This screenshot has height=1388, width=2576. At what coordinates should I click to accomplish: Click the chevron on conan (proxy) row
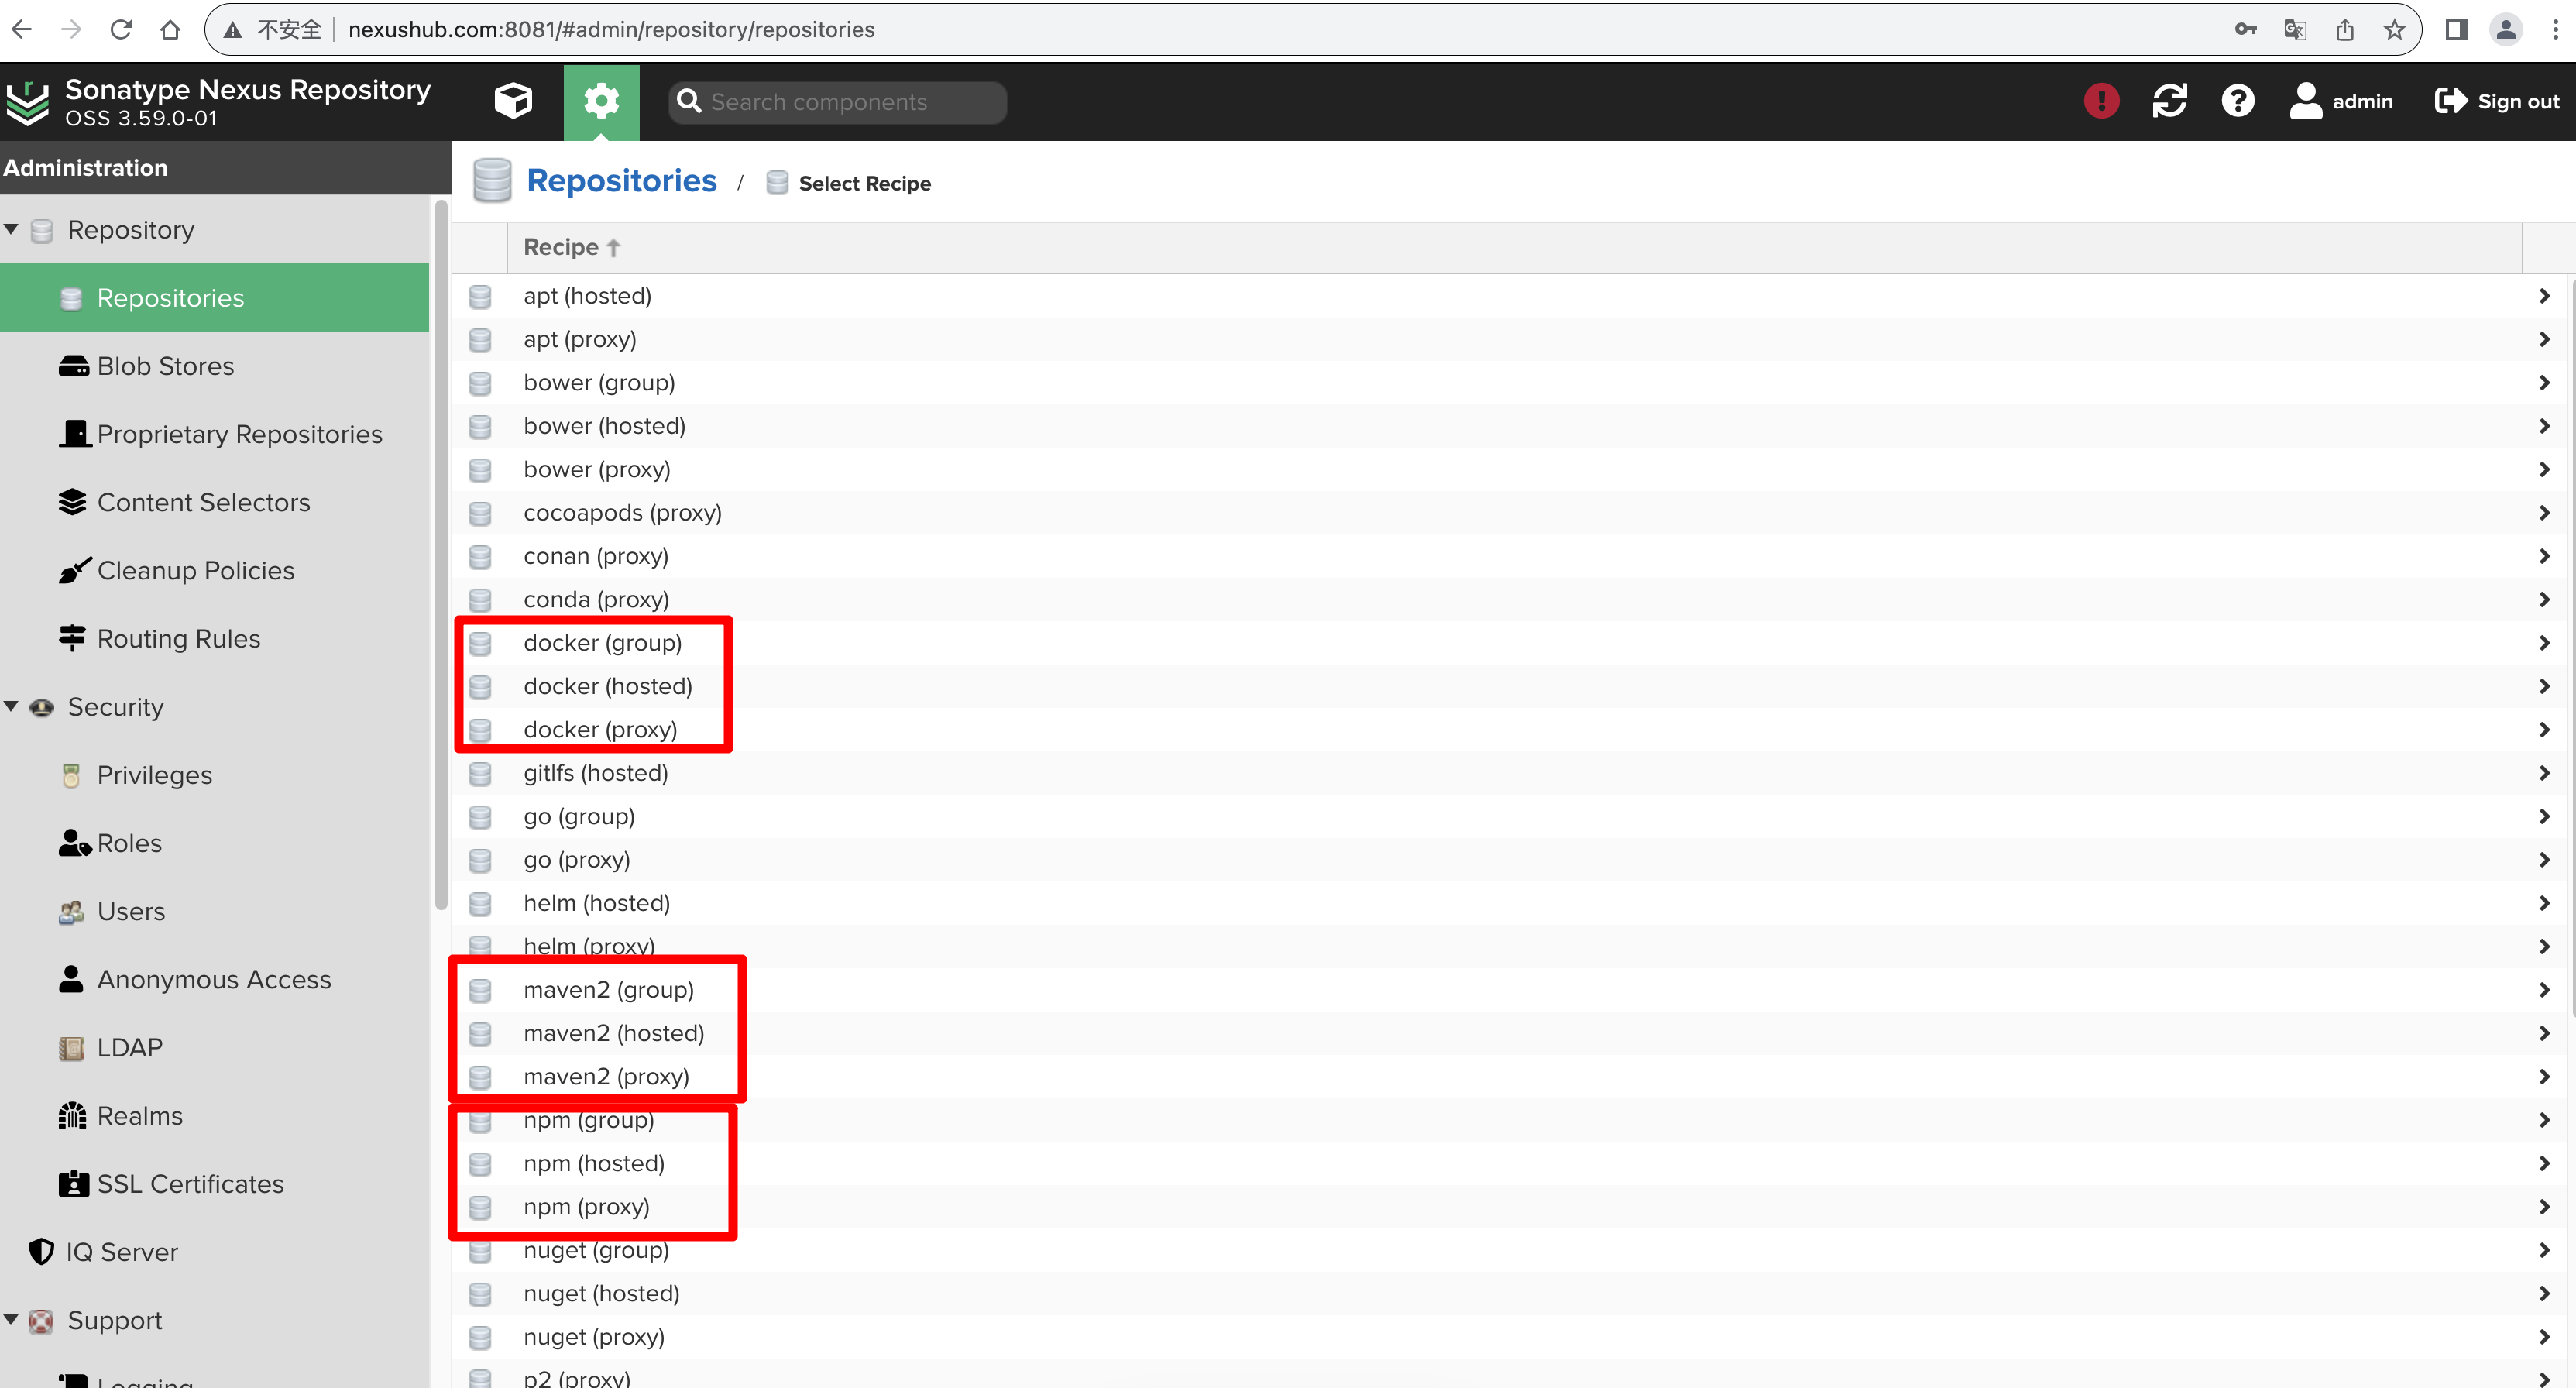pos(2544,556)
